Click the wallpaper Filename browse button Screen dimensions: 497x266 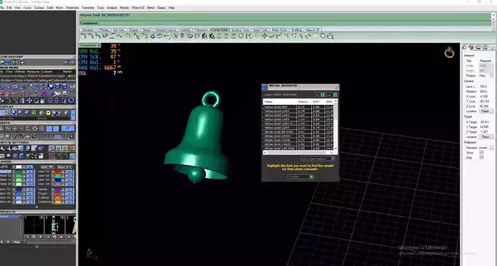pyautogui.click(x=492, y=148)
